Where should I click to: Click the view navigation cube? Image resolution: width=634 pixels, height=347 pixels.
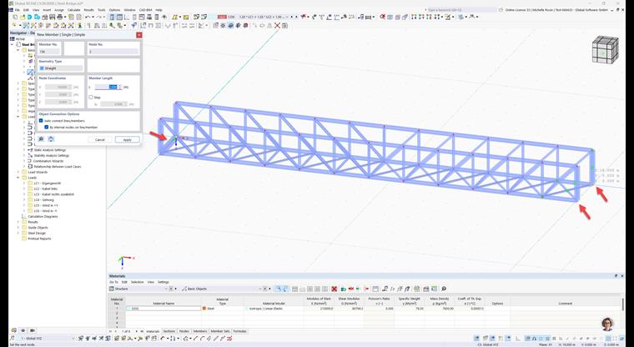click(606, 49)
